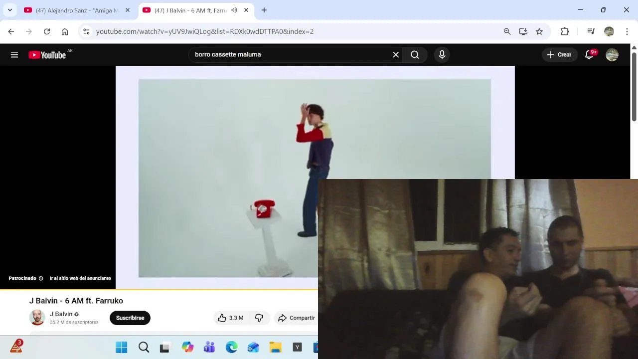Follow "Ir al sitio web del anunciante" link

pos(80,278)
